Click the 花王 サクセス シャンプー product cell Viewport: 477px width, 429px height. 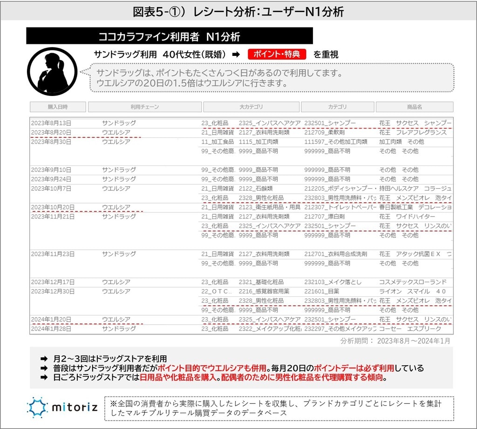coord(415,123)
